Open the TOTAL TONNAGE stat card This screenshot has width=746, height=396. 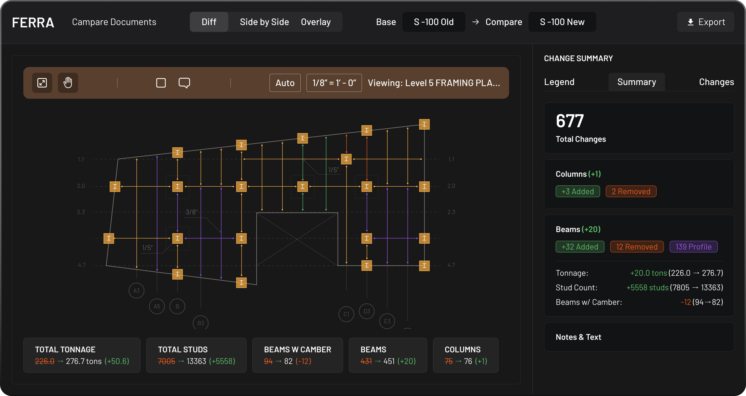(x=82, y=355)
